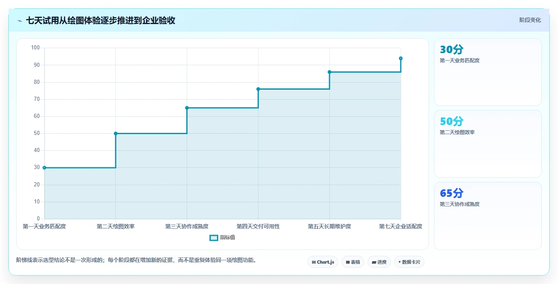
Task: Click x-axis label 第五天长期维护度
Action: click(329, 226)
